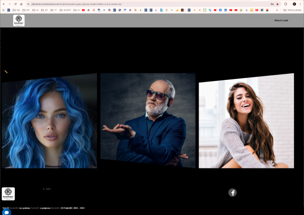This screenshot has width=304, height=215.
Task: Click the small orange pencil edit icon
Action: click(6, 72)
